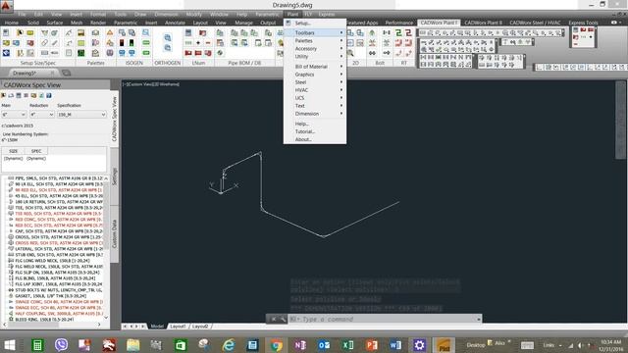This screenshot has height=353, width=628.
Task: Select the 45 ELL, SCH STD component row
Action: tap(55, 196)
